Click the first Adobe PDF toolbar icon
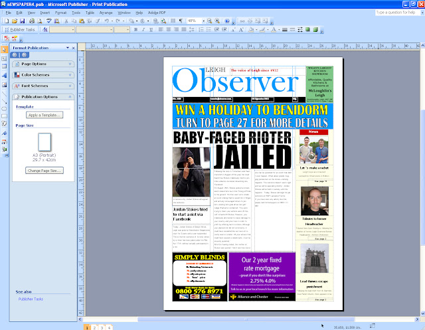The height and width of the screenshot is (330, 425). tap(7, 39)
